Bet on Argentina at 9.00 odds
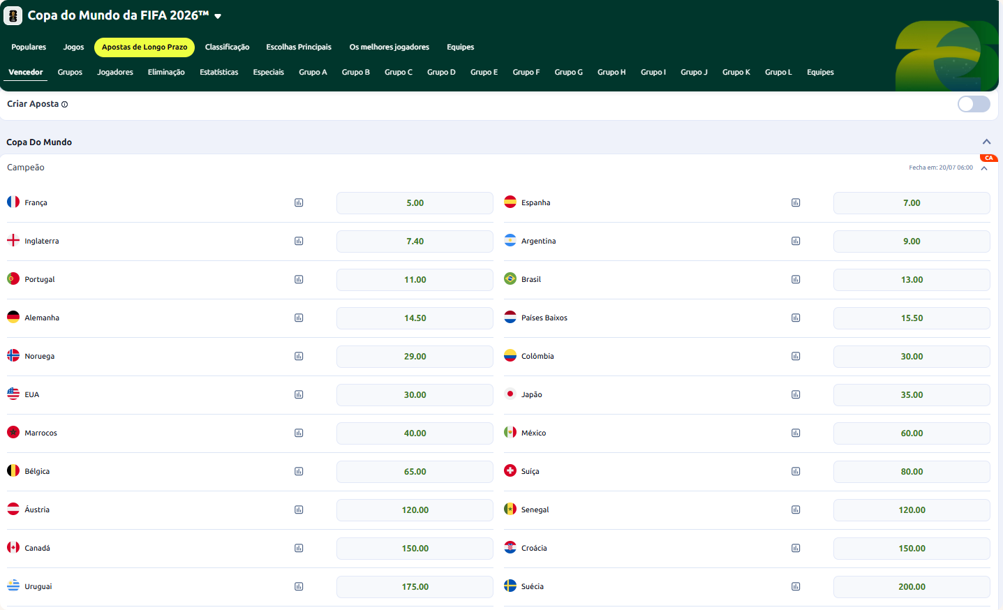Viewport: 1003px width, 610px height. tap(912, 241)
